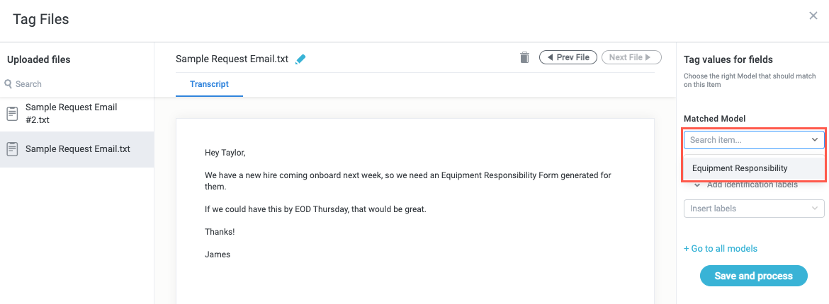
Task: Click the Search item input field
Action: 744,140
